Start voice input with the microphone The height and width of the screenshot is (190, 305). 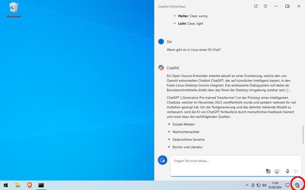287,171
